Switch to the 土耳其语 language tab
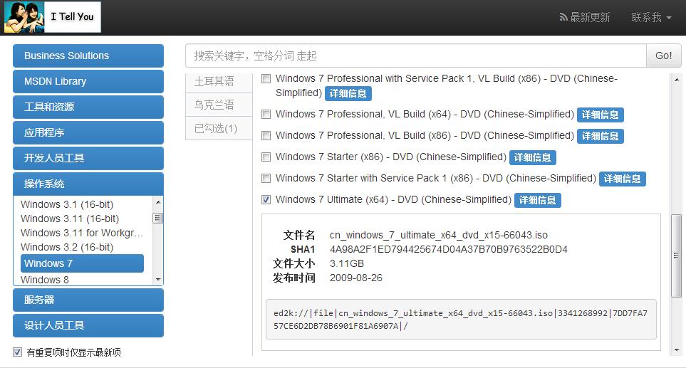The height and width of the screenshot is (368, 686). (x=219, y=81)
